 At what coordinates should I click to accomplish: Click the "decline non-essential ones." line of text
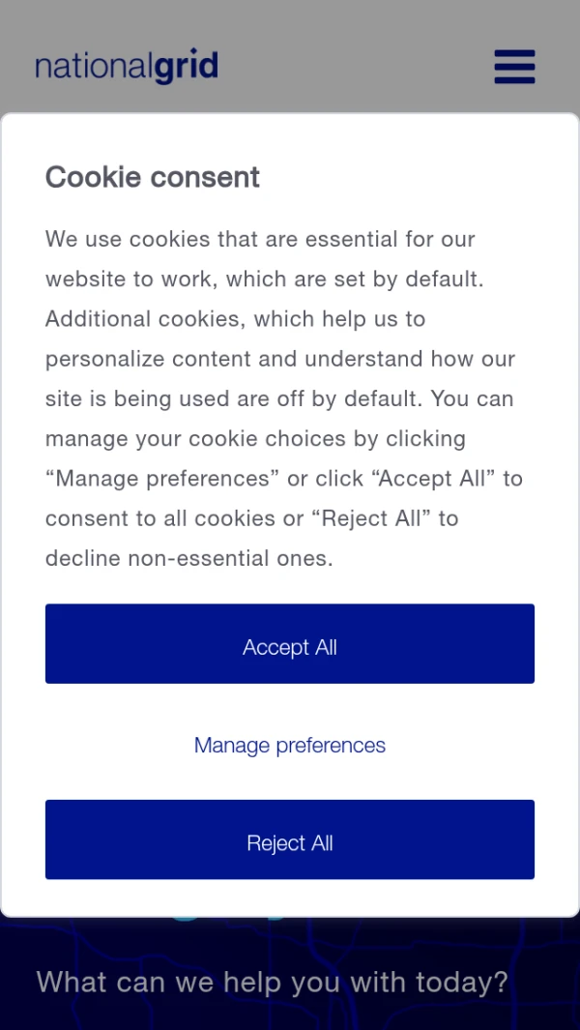coord(188,559)
